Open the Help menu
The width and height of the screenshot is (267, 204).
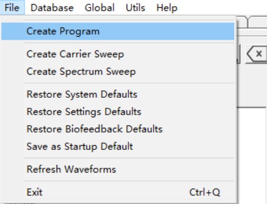click(167, 7)
